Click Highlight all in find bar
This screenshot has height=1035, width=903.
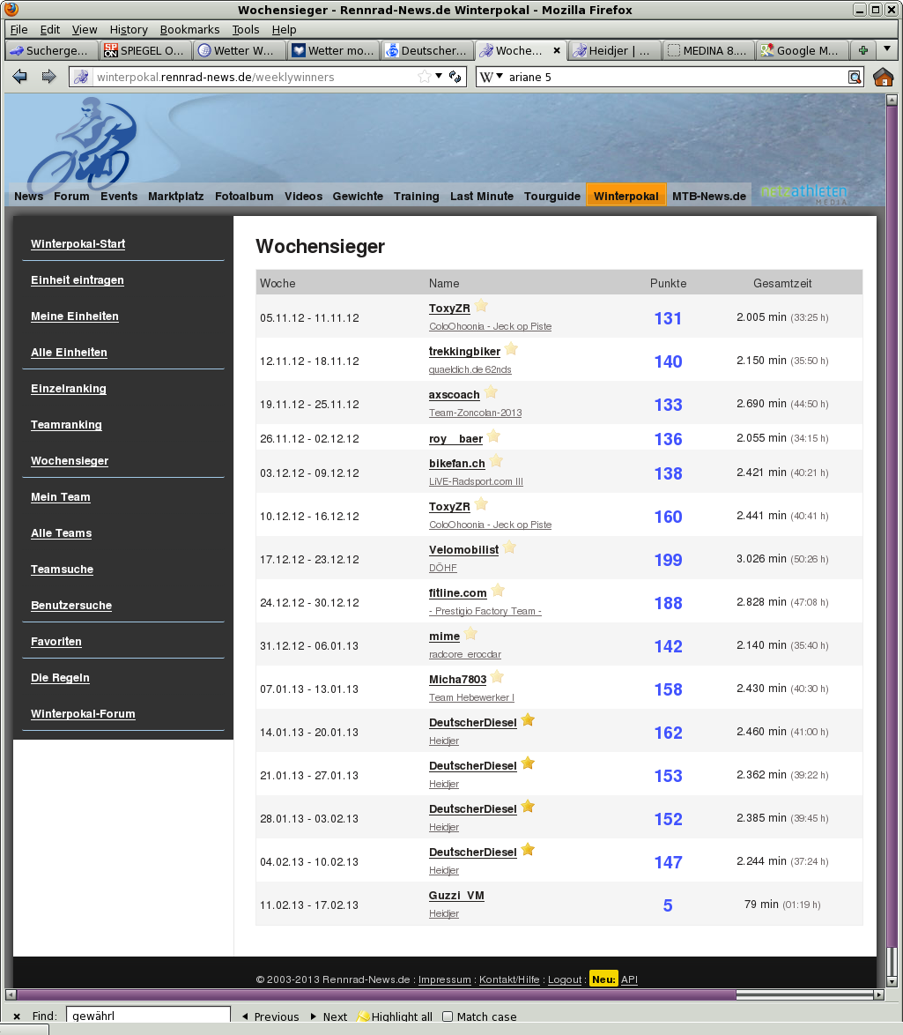(x=395, y=1016)
